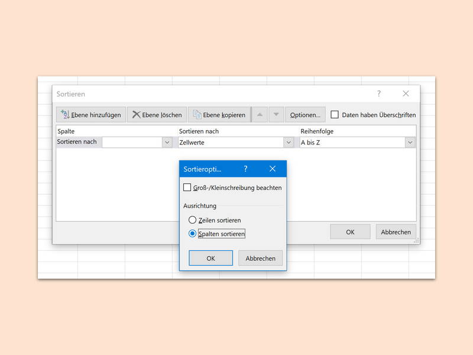Enable Daten haben Überschriften checkbox
This screenshot has height=355, width=473.
tap(335, 115)
